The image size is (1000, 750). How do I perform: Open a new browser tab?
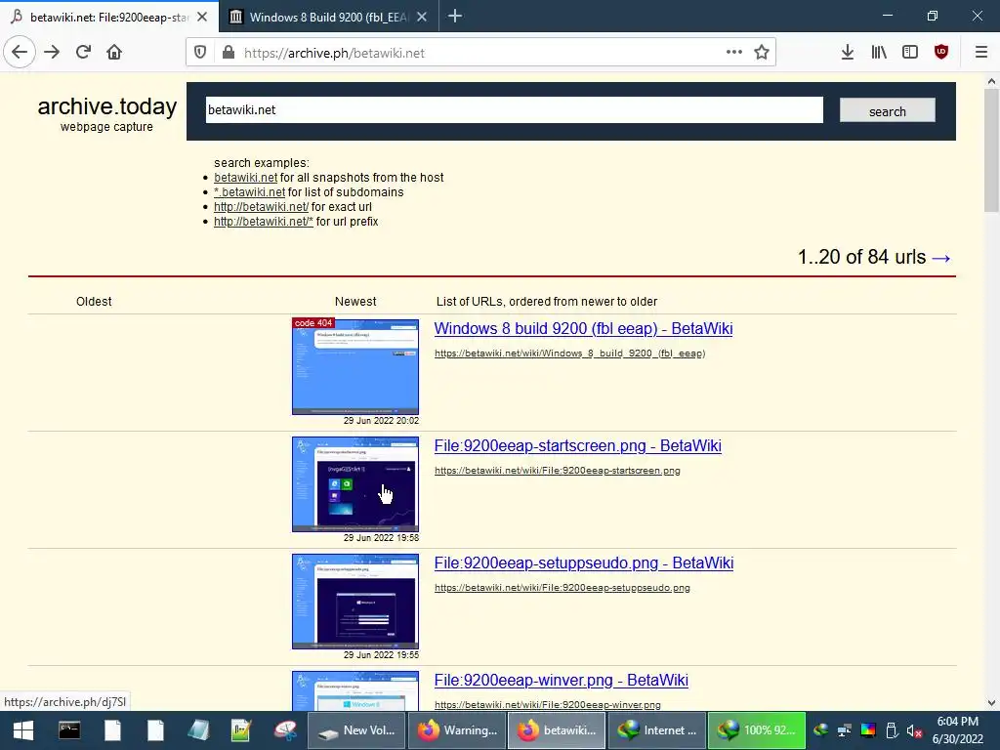pos(455,17)
